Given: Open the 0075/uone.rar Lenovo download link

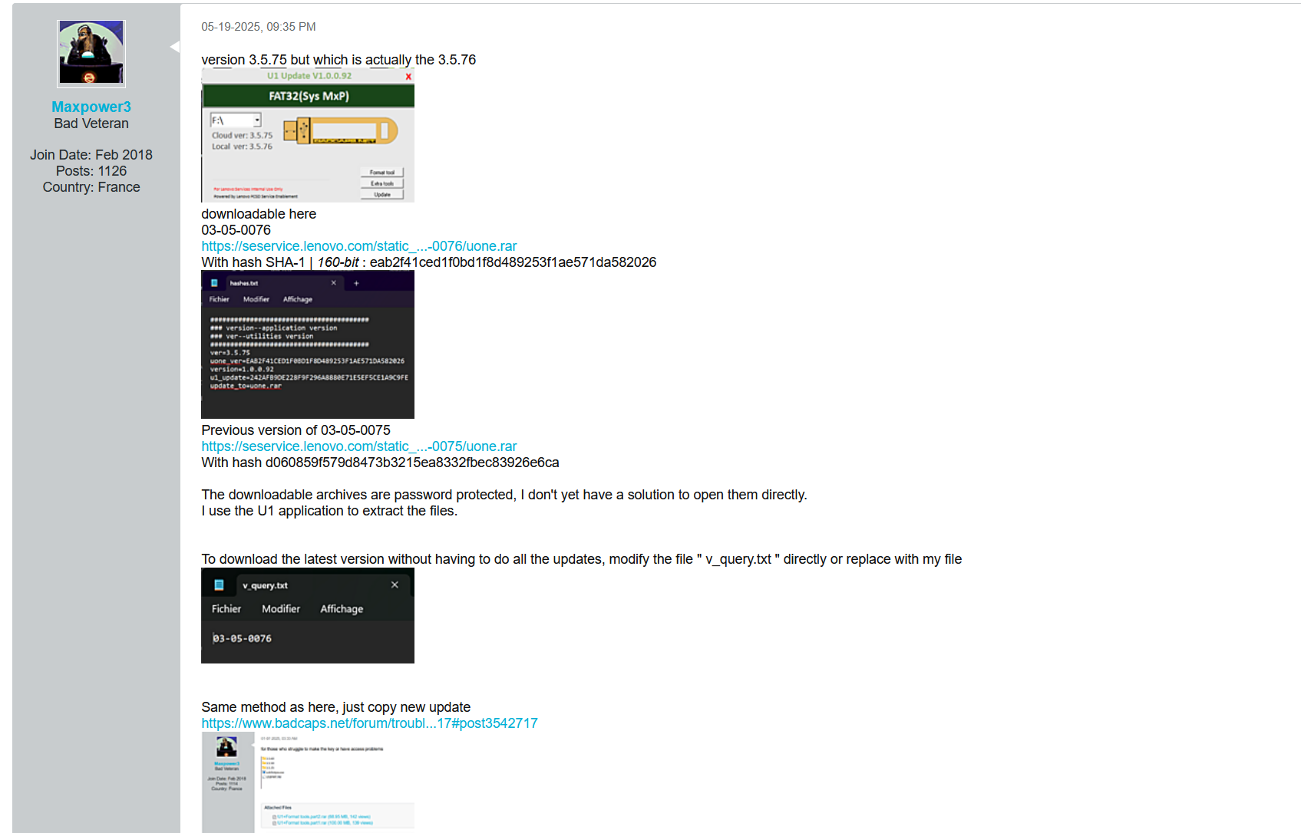Looking at the screenshot, I should pyautogui.click(x=359, y=446).
